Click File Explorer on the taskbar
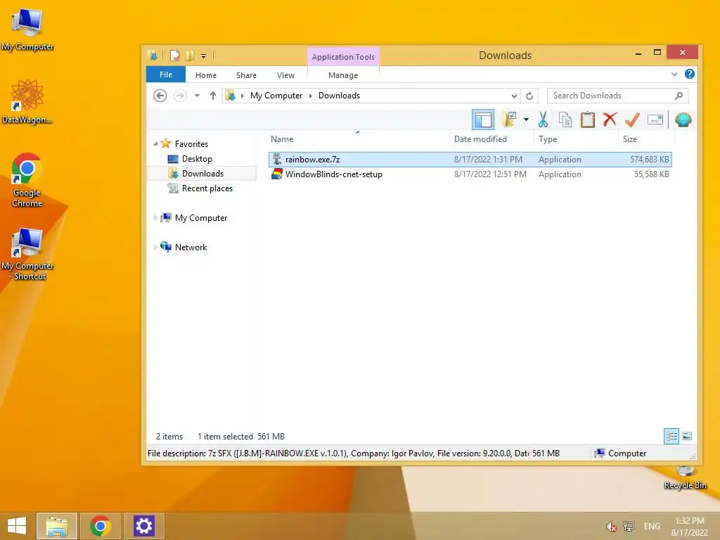This screenshot has height=540, width=720. point(57,526)
